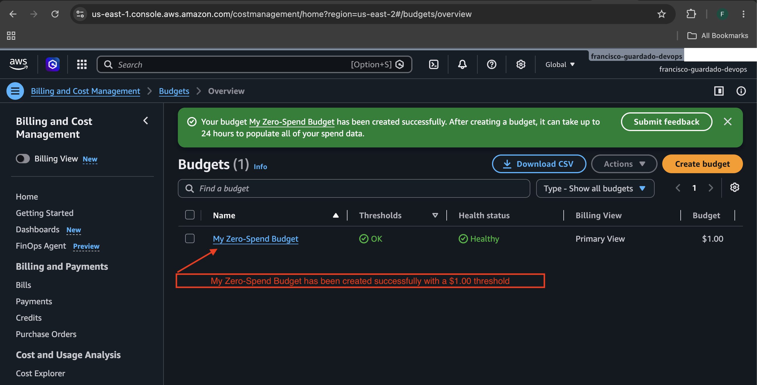This screenshot has height=385, width=757.
Task: Open Credits in the sidebar
Action: [28, 318]
